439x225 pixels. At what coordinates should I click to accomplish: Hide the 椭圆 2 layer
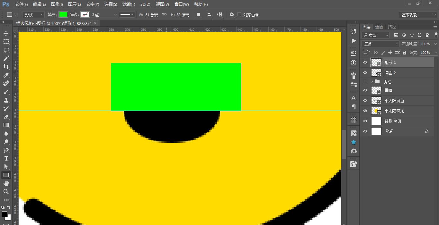point(365,73)
